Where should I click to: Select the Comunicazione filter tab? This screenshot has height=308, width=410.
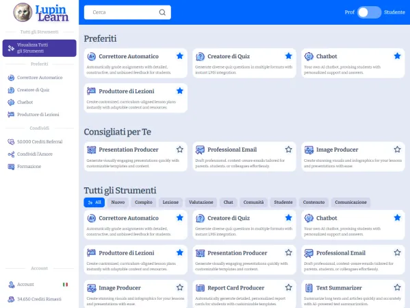[x=350, y=202]
